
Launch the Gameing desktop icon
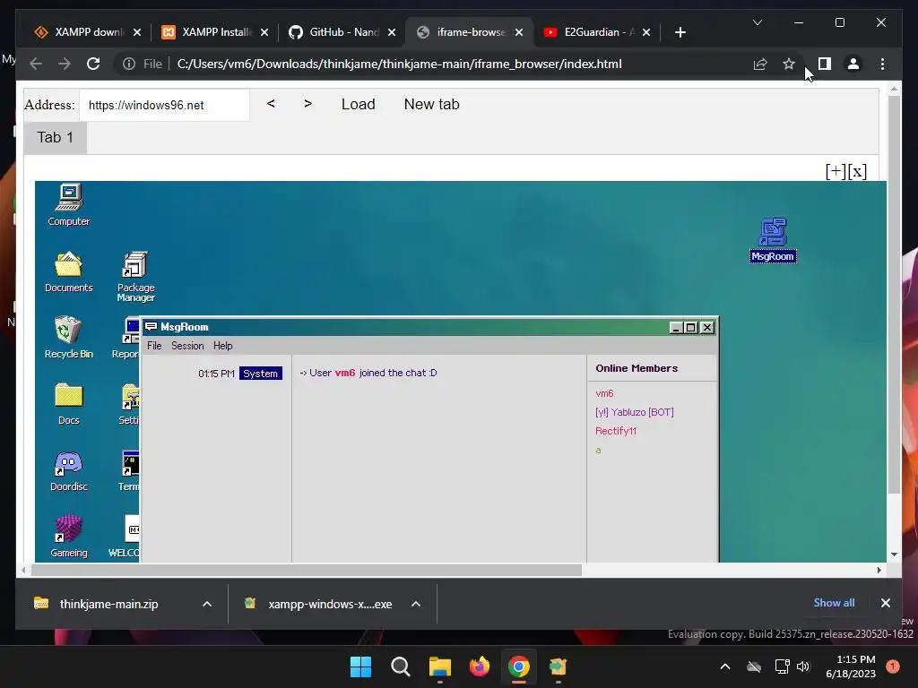click(x=68, y=536)
